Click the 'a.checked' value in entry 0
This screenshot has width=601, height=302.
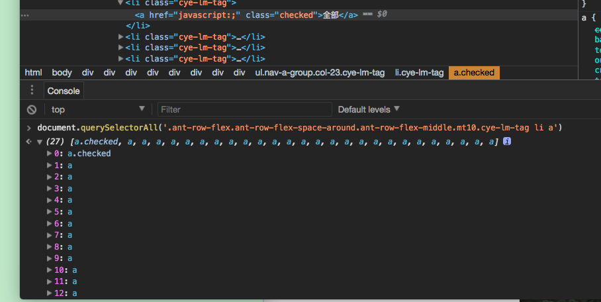click(89, 154)
